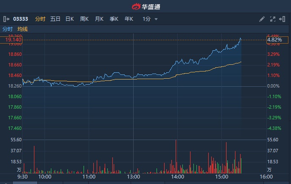
Task: Toggle the 分时 price line legend
Action: (x=7, y=29)
